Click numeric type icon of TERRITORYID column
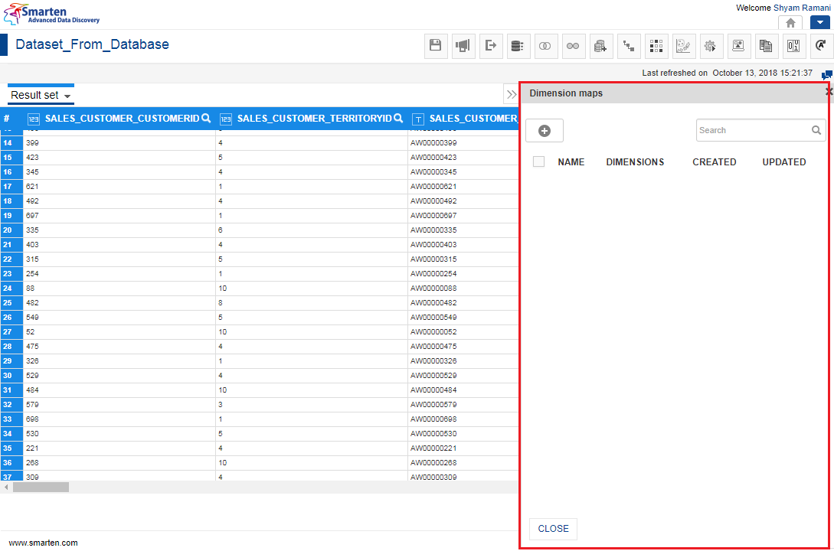 [225, 119]
